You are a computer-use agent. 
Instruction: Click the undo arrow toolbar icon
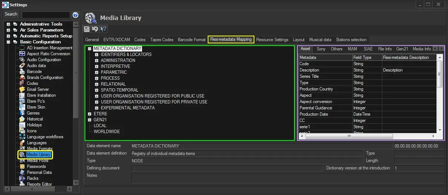pos(95,29)
